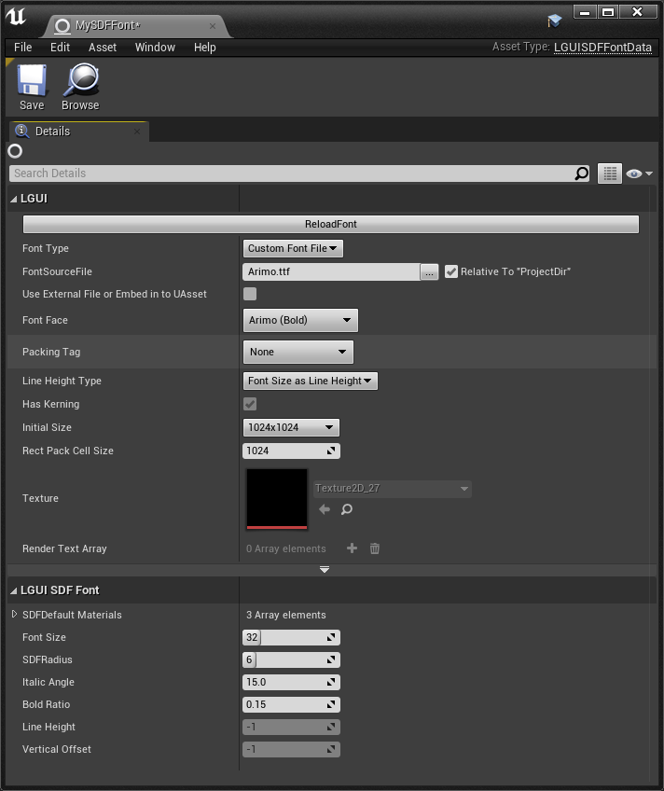Toggle Use External File or Embed checkbox
664x791 pixels.
click(x=250, y=294)
